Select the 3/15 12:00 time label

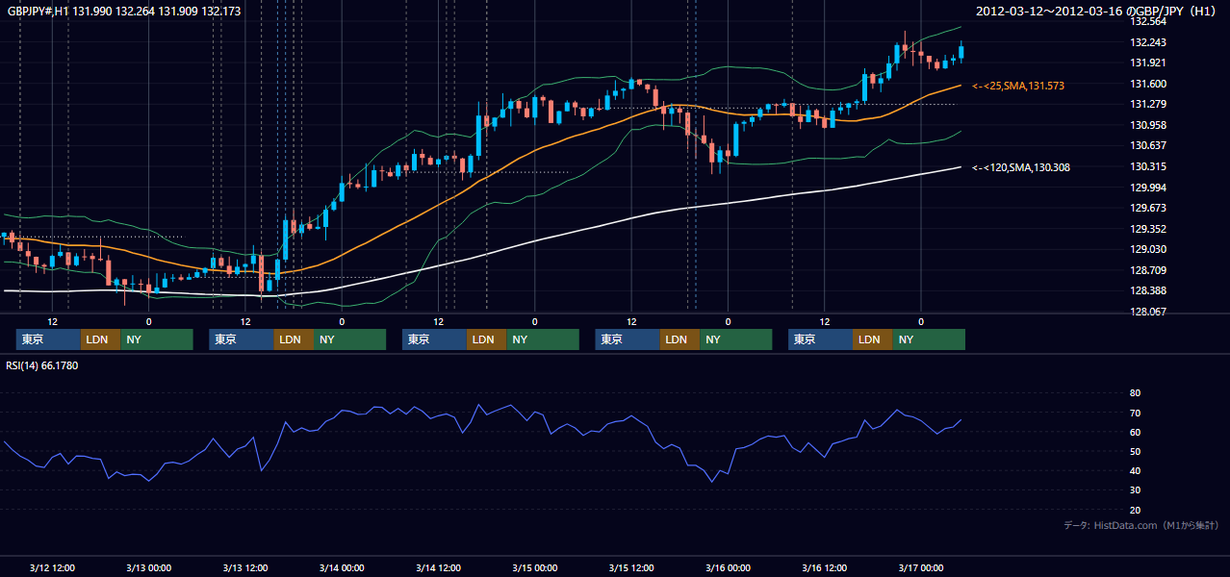pyautogui.click(x=631, y=567)
